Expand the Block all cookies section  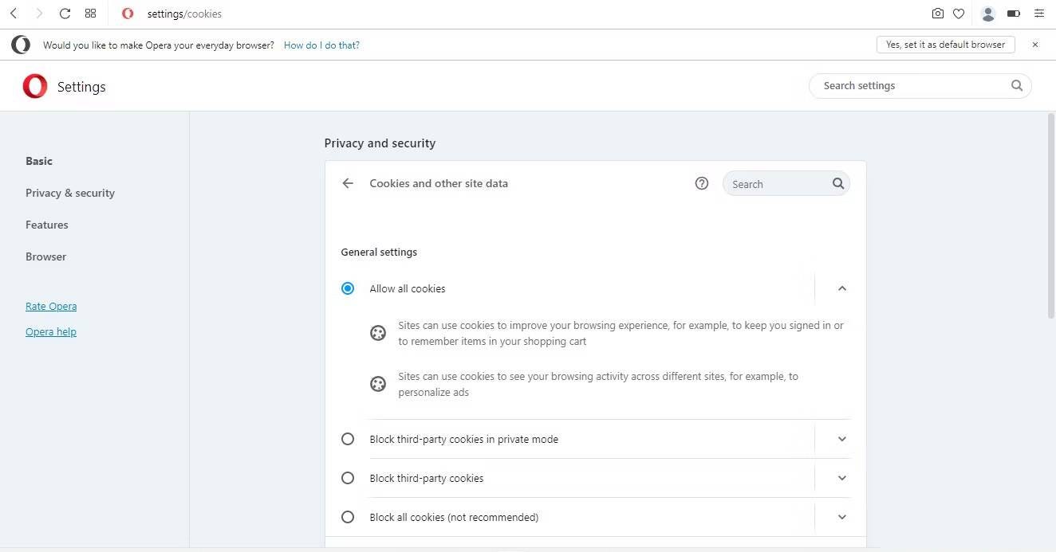(x=842, y=517)
